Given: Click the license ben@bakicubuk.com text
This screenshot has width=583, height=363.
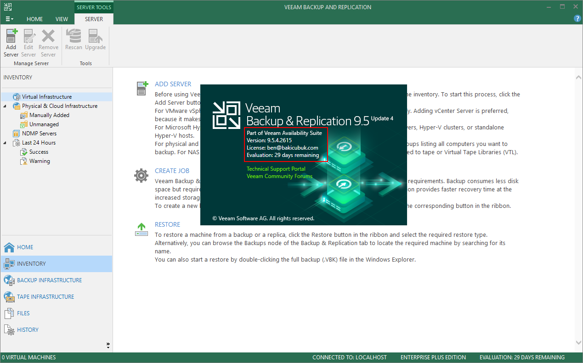Looking at the screenshot, I should point(283,148).
